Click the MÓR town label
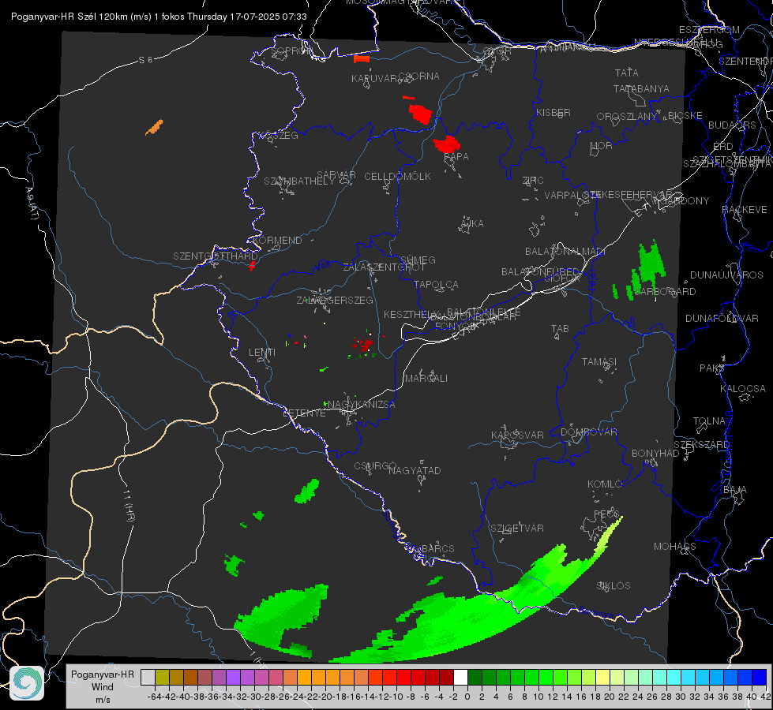This screenshot has width=773, height=710. click(x=602, y=146)
